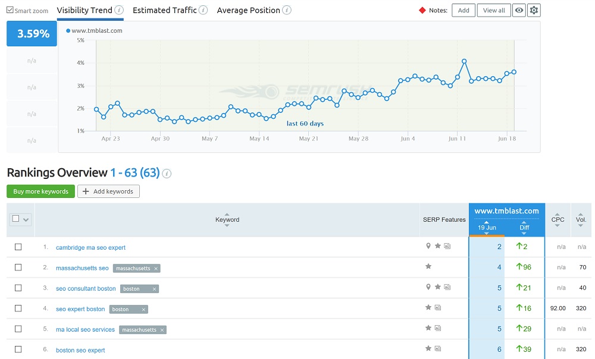Click the last data point on the chart

click(514, 72)
